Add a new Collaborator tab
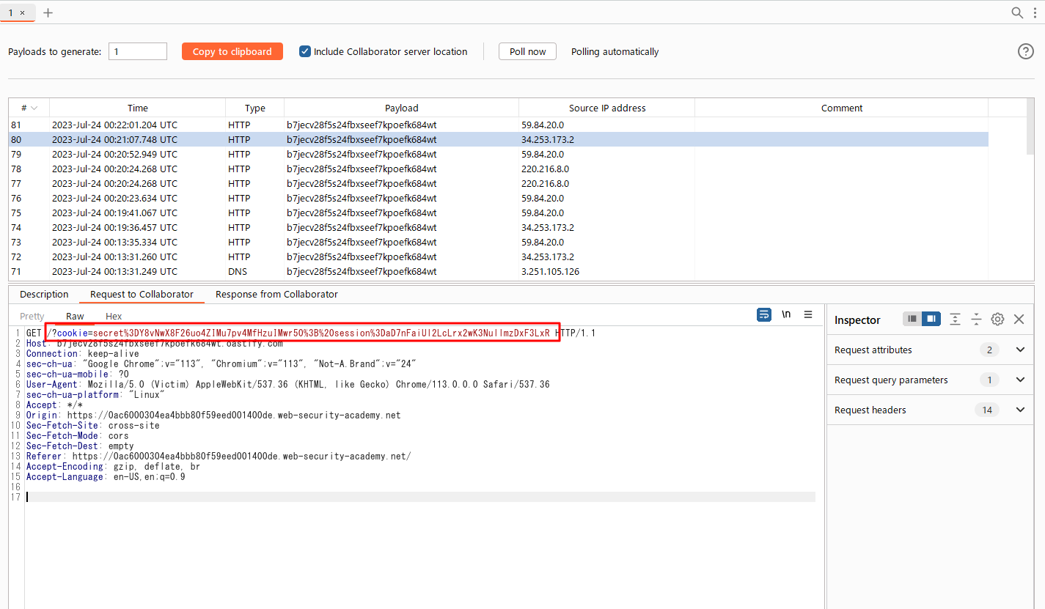Image resolution: width=1045 pixels, height=609 pixels. click(x=48, y=12)
